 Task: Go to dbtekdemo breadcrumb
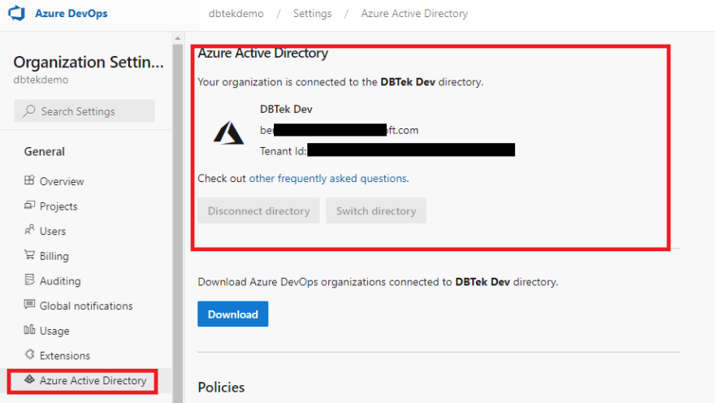pos(236,14)
